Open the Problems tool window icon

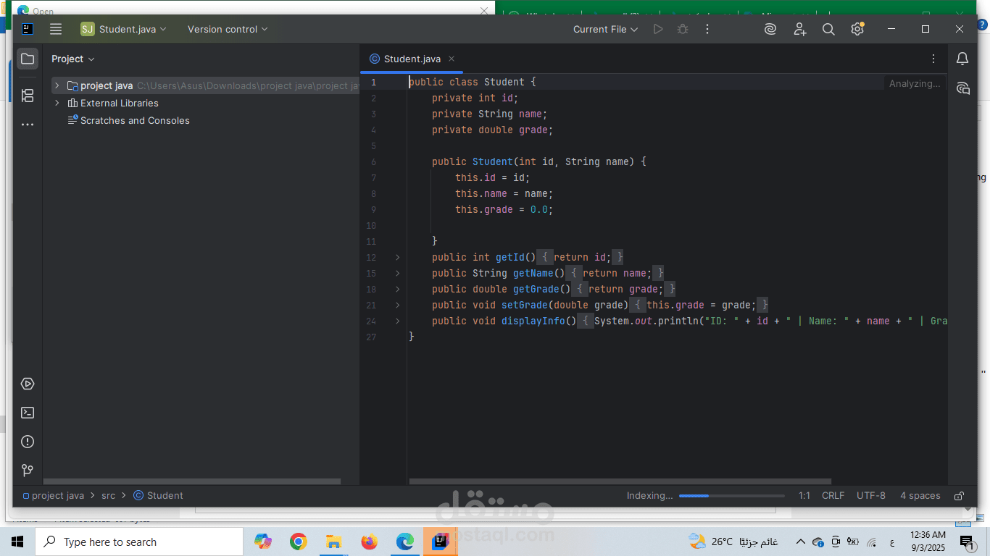28,442
